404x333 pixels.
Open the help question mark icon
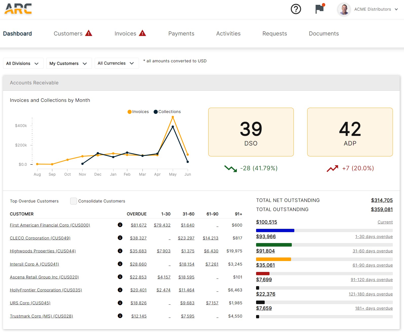coord(296,9)
